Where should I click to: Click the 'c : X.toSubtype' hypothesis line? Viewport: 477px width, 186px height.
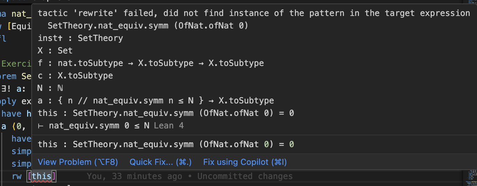pos(75,76)
